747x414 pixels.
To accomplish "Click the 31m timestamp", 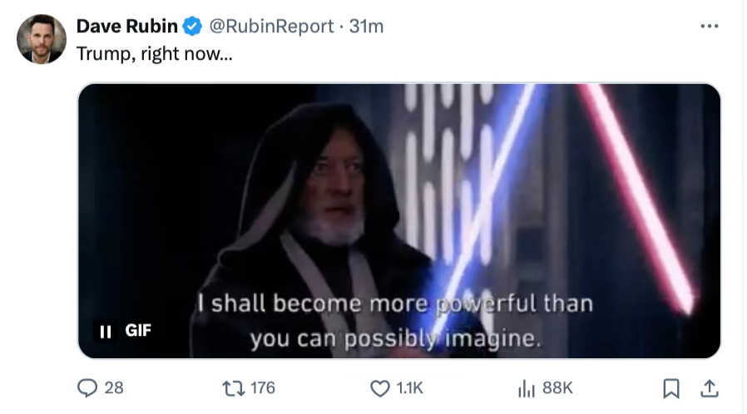I will (x=366, y=26).
